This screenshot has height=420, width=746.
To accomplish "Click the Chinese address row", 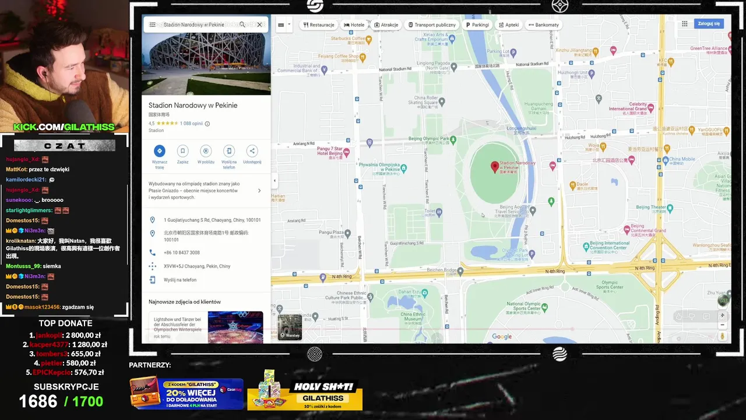I will tap(206, 236).
